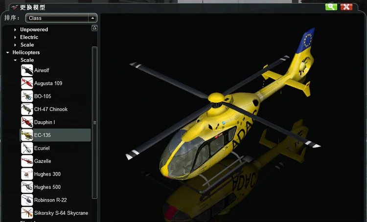
Task: Click the Dauphin I helicopter icon
Action: coord(27,122)
